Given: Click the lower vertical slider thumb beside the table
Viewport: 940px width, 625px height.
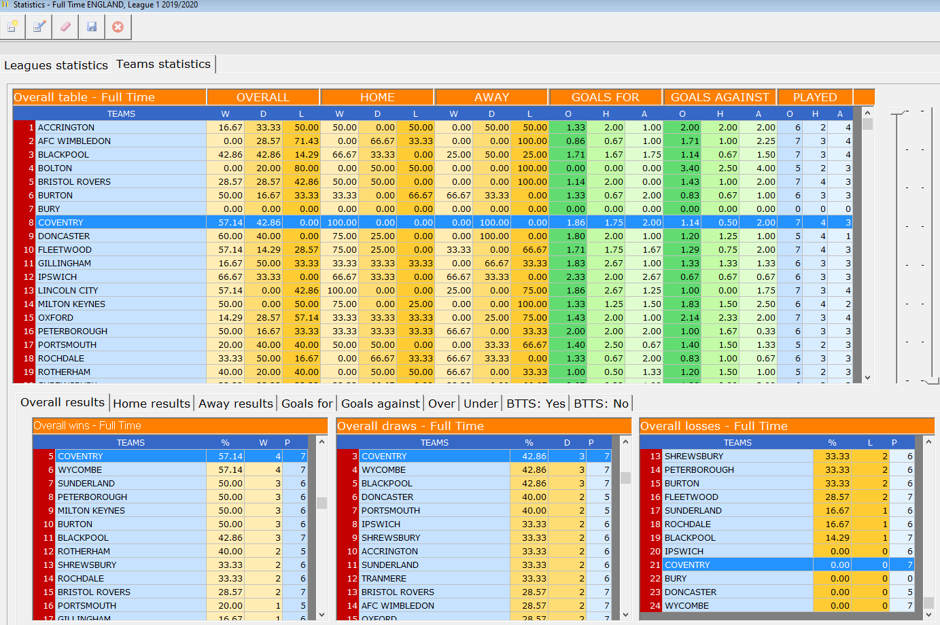Looking at the screenshot, I should (x=931, y=381).
